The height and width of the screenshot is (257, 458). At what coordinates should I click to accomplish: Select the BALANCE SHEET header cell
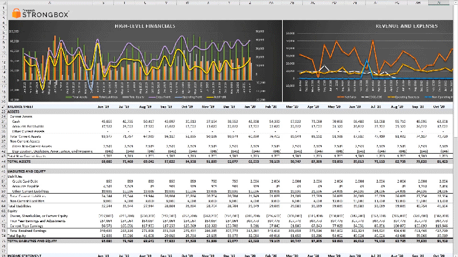point(21,107)
